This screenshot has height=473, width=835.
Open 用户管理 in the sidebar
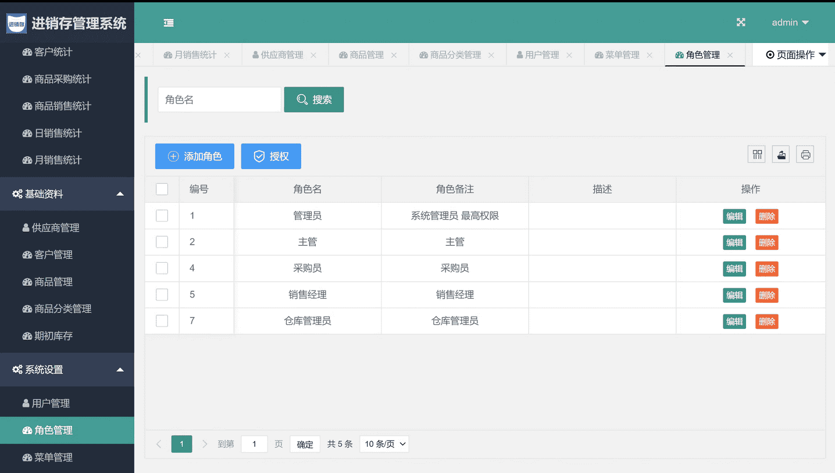(51, 403)
